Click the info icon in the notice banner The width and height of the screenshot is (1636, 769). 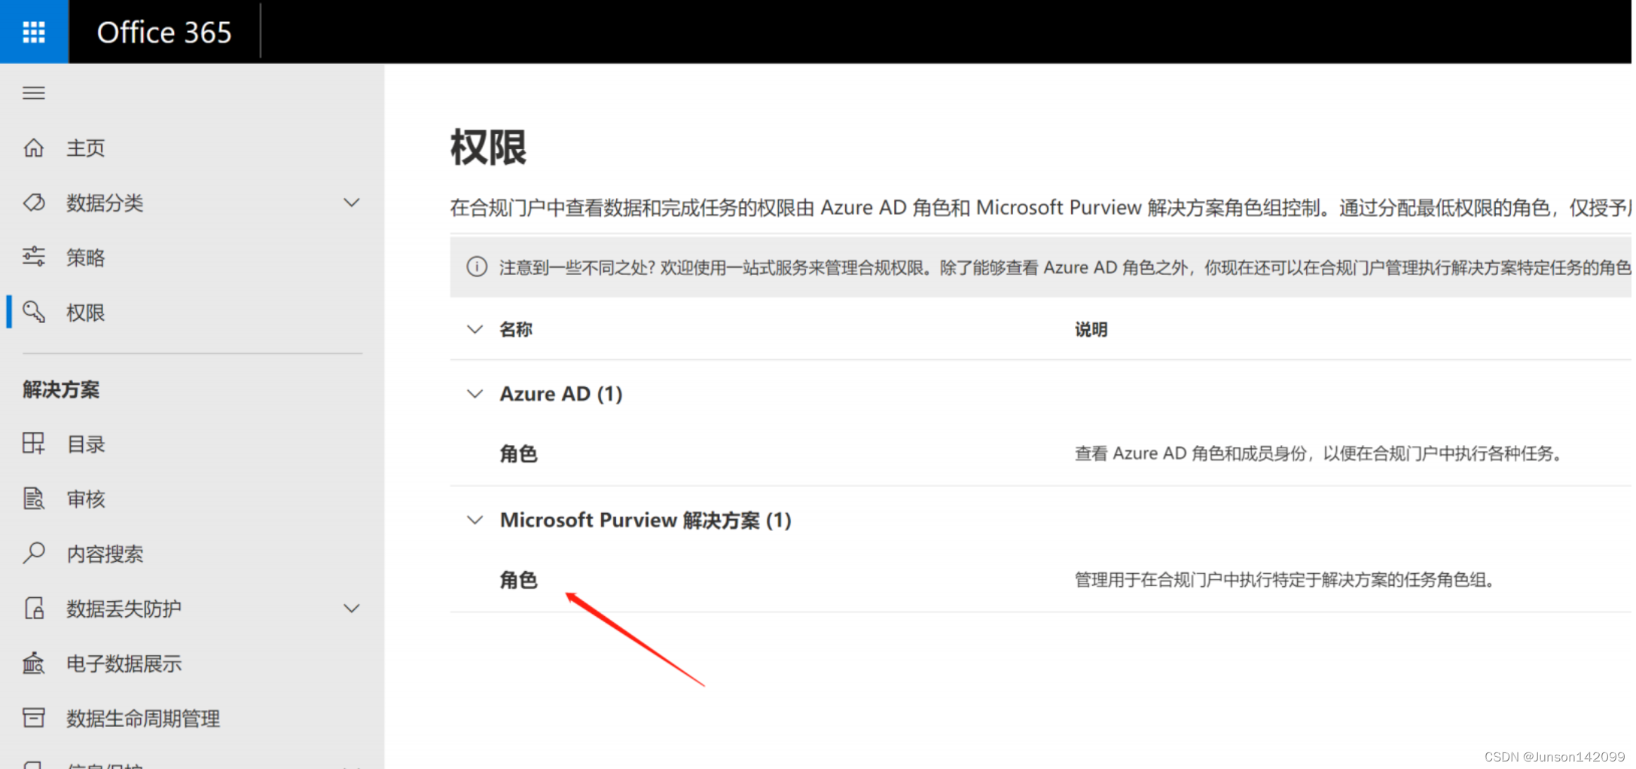pos(477,267)
